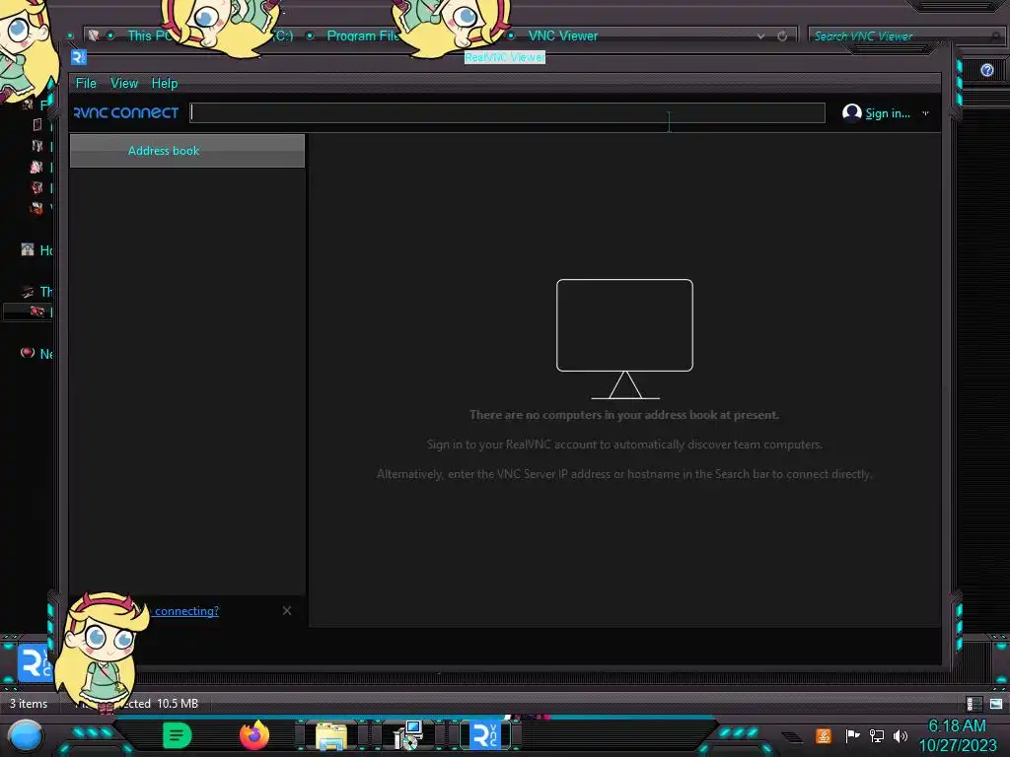Switch to RealVNC Viewer taskbar button
This screenshot has width=1010, height=757.
(x=485, y=735)
